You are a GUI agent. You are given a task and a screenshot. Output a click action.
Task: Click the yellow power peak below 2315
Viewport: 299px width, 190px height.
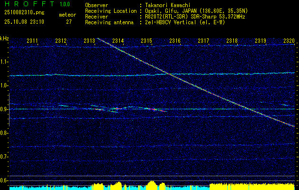coord(151,184)
